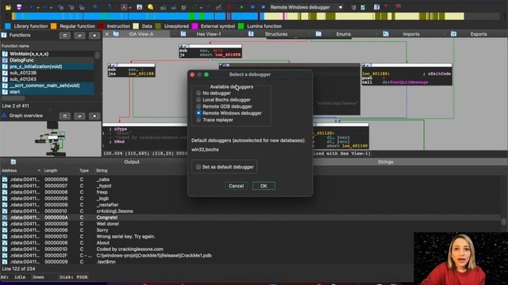Jump back with the left arrow icon
This screenshot has height=285, width=508.
point(31,7)
